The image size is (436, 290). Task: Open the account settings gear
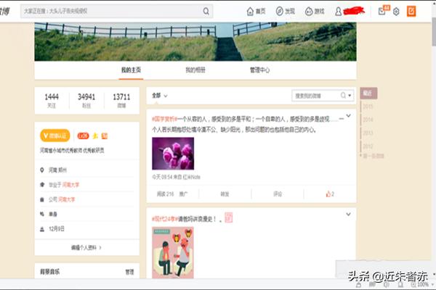396,12
